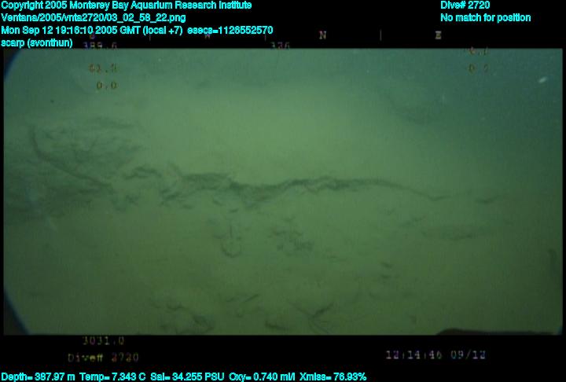566x382 pixels.
Task: Select the esecs=1126552570 value
Action: point(230,31)
